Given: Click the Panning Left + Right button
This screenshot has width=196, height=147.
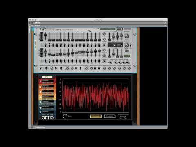Looking at the screenshot, I should pos(123,117).
